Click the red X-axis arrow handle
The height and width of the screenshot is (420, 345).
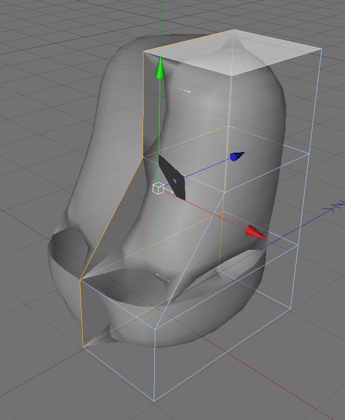point(255,232)
